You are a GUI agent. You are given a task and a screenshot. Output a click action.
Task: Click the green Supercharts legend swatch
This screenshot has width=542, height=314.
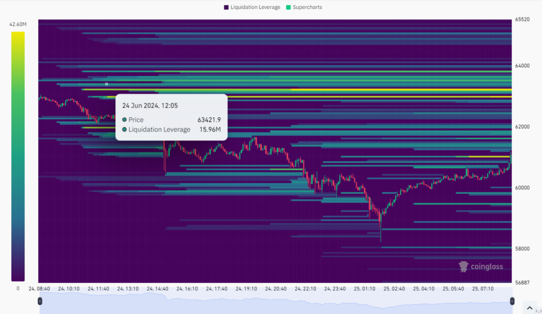288,7
